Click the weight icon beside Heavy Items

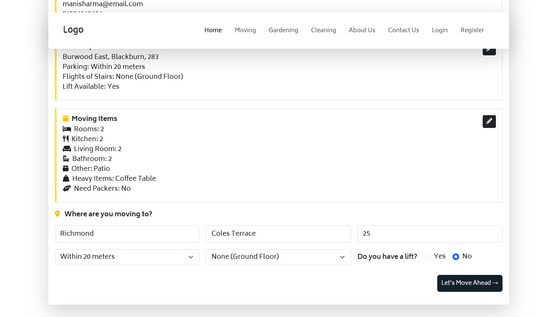(66, 179)
